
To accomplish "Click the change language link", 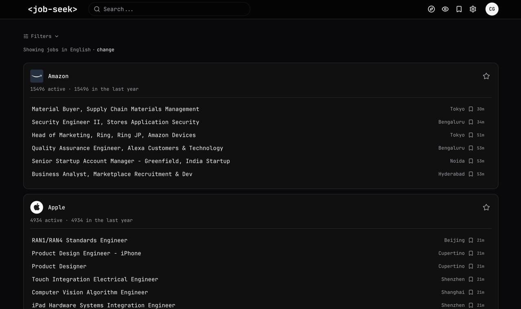I will [105, 50].
